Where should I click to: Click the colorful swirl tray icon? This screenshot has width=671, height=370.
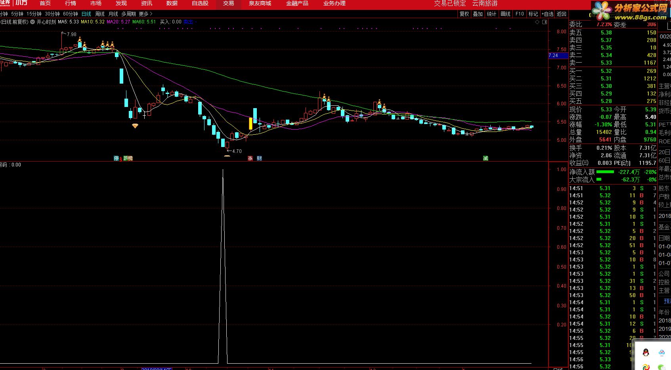pos(646,367)
